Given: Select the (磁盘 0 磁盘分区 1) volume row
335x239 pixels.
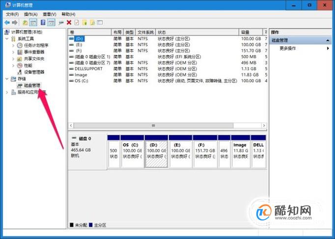Looking at the screenshot, I should click(167, 57).
